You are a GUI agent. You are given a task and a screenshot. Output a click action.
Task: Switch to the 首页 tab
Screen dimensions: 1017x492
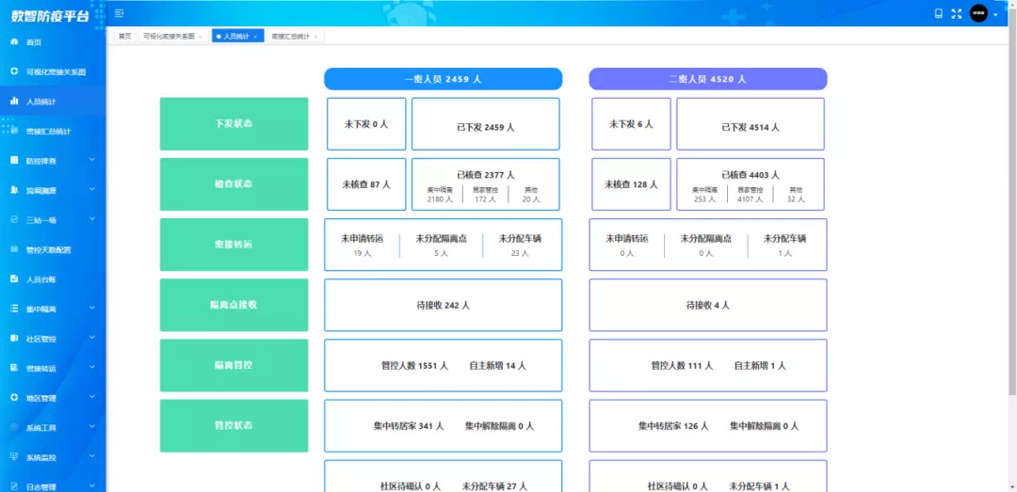click(x=124, y=36)
